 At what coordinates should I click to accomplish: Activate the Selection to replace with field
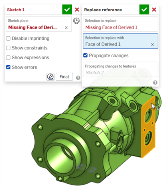click(x=121, y=41)
